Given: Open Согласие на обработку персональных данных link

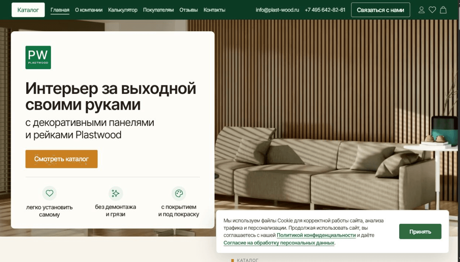Looking at the screenshot, I should [279, 243].
